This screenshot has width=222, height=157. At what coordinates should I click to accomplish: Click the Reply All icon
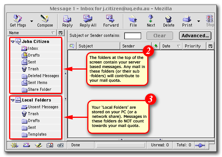[88, 21]
